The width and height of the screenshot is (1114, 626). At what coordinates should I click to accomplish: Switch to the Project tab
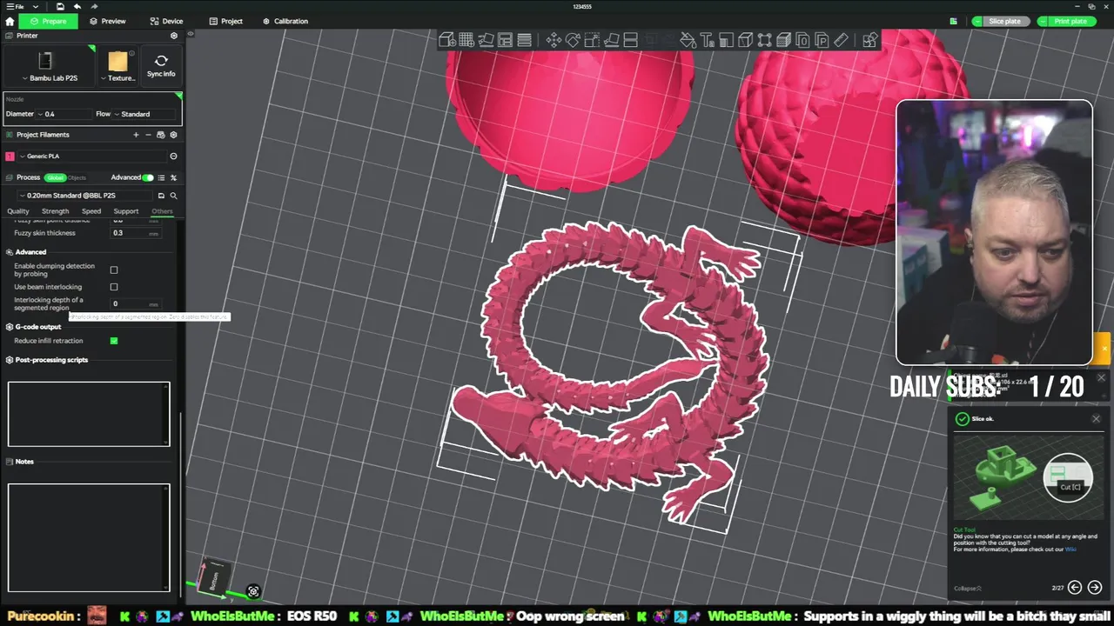coord(226,21)
